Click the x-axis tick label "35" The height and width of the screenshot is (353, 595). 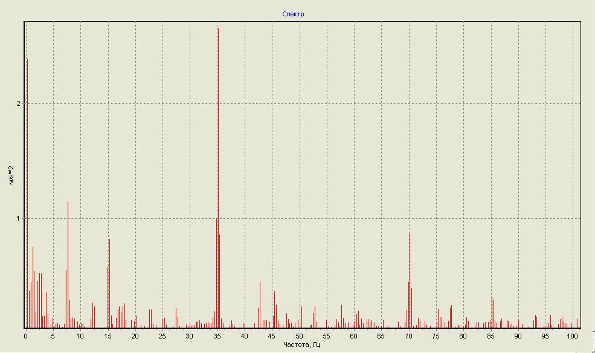tap(217, 336)
